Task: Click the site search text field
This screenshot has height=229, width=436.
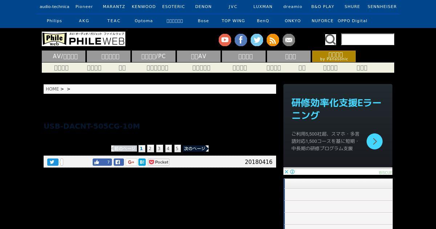Action: [368, 39]
